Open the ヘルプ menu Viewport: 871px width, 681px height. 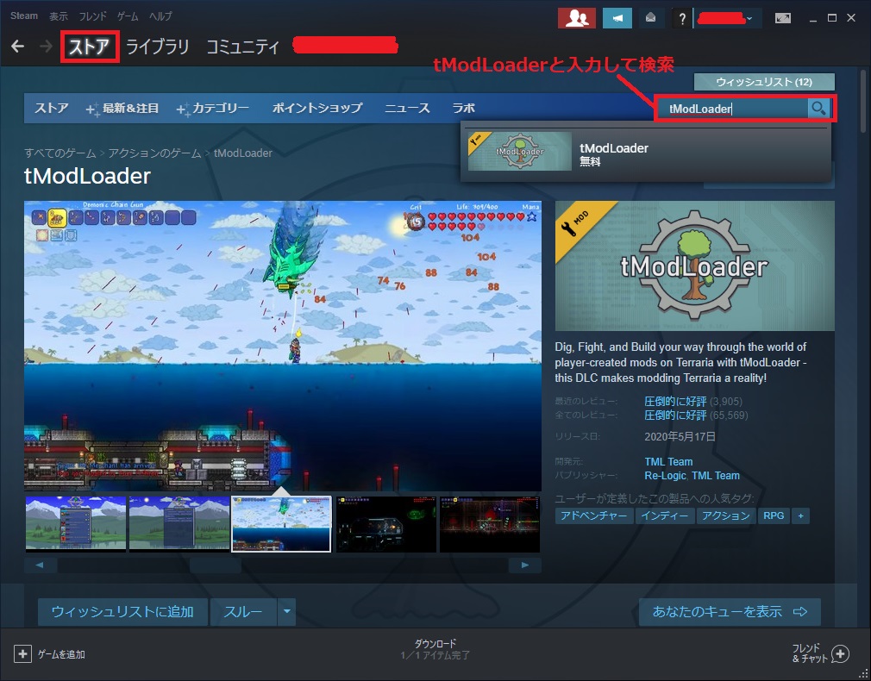point(160,16)
